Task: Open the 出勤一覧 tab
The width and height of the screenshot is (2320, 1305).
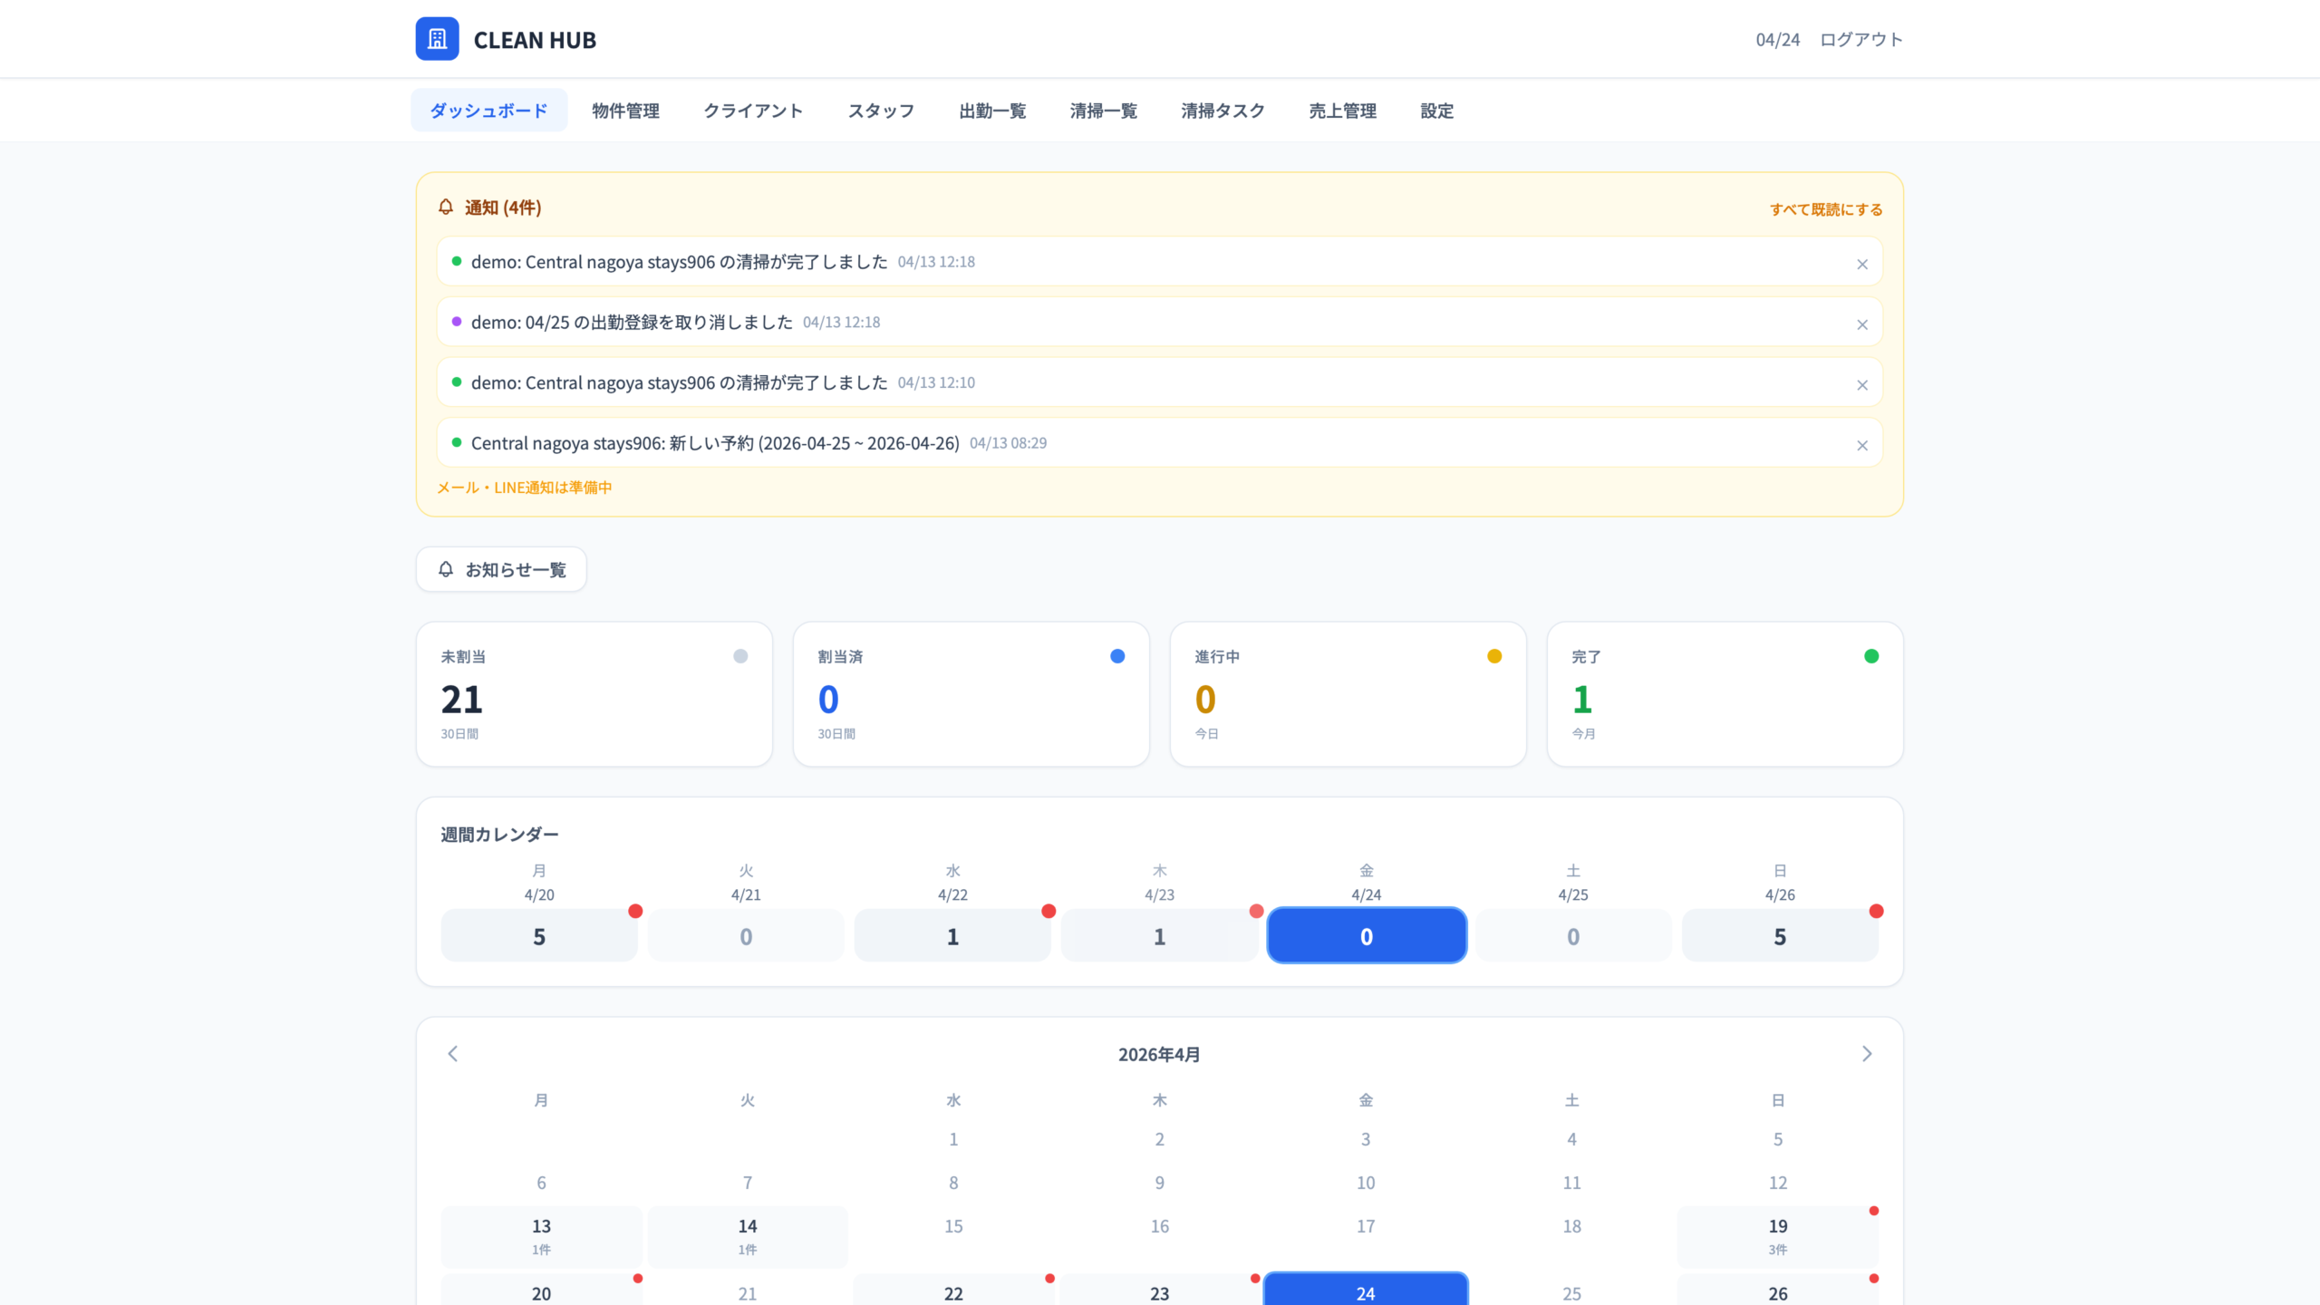Action: [x=992, y=111]
